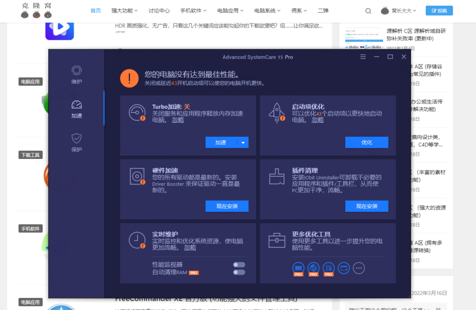Click the 您的电脑没有达到最佳性能 headline
This screenshot has width=476, height=310.
pos(193,74)
